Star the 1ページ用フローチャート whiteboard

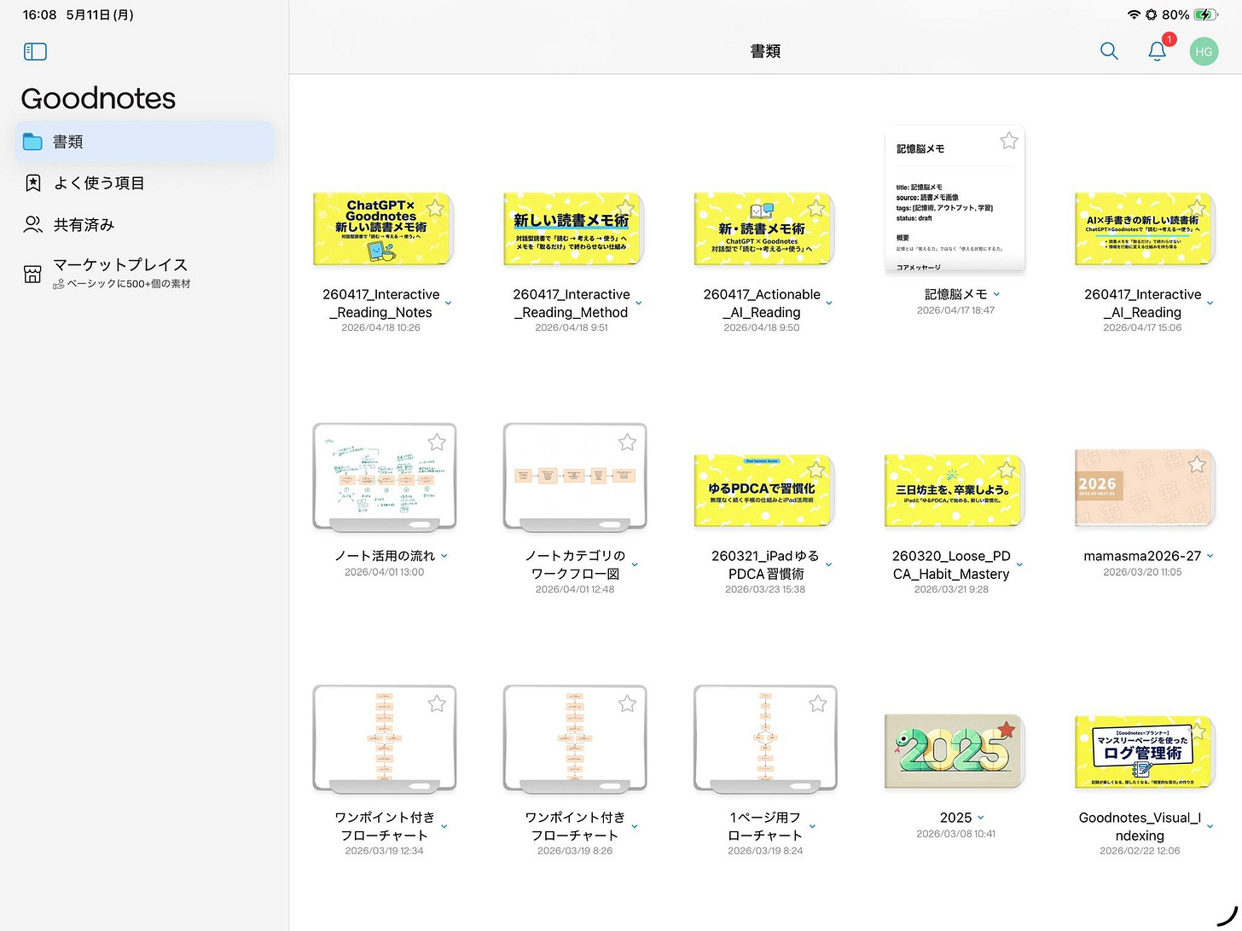pos(817,703)
